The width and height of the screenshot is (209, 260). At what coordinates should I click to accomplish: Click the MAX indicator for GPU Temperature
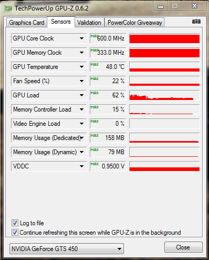click(x=95, y=65)
